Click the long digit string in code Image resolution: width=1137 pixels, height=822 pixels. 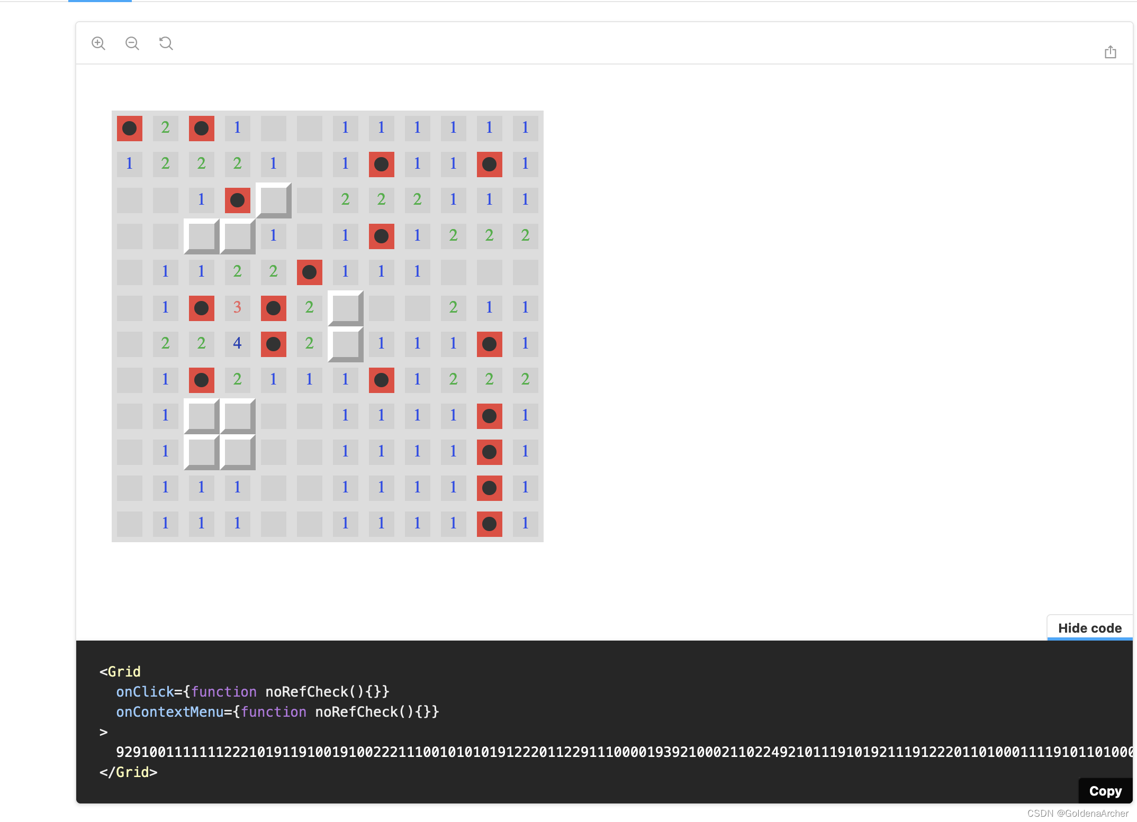[624, 752]
